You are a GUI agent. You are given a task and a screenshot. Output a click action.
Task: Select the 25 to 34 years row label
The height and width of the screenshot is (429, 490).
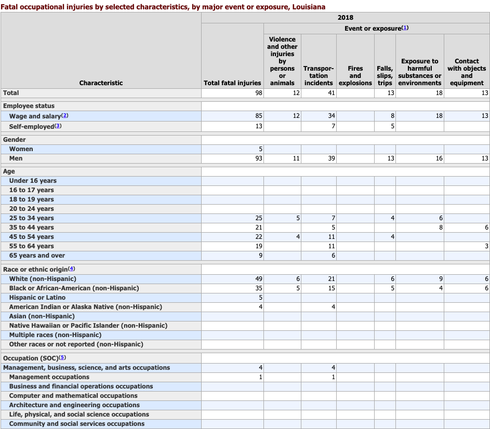[31, 218]
